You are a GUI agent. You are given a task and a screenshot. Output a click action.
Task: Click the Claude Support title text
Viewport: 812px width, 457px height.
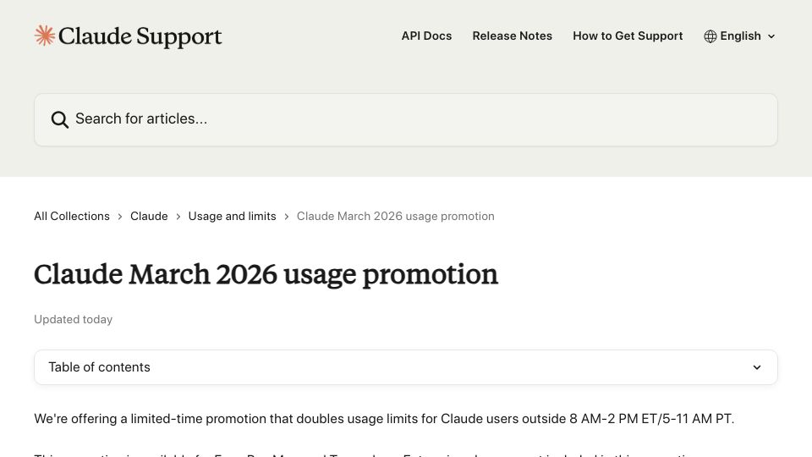(x=140, y=36)
